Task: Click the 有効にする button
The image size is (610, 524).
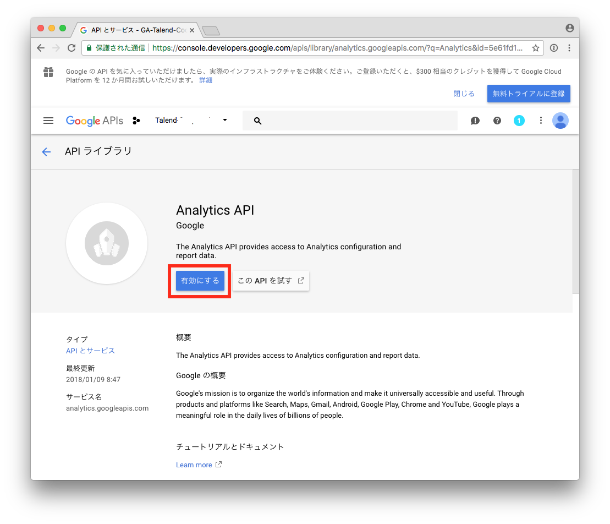Action: (200, 280)
